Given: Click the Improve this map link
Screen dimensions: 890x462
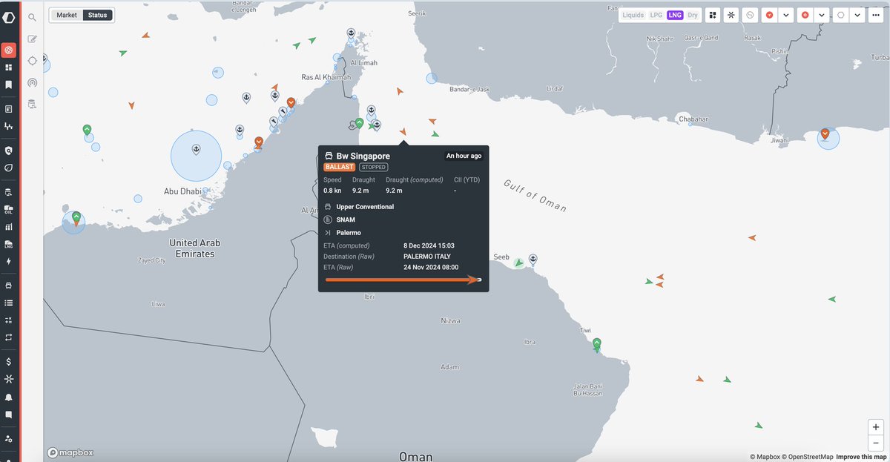Looking at the screenshot, I should pyautogui.click(x=861, y=457).
